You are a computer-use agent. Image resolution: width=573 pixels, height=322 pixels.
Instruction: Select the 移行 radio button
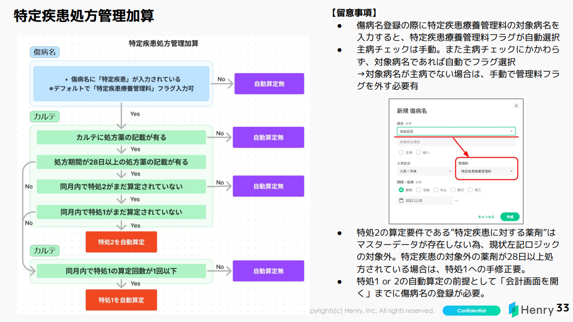(x=453, y=190)
